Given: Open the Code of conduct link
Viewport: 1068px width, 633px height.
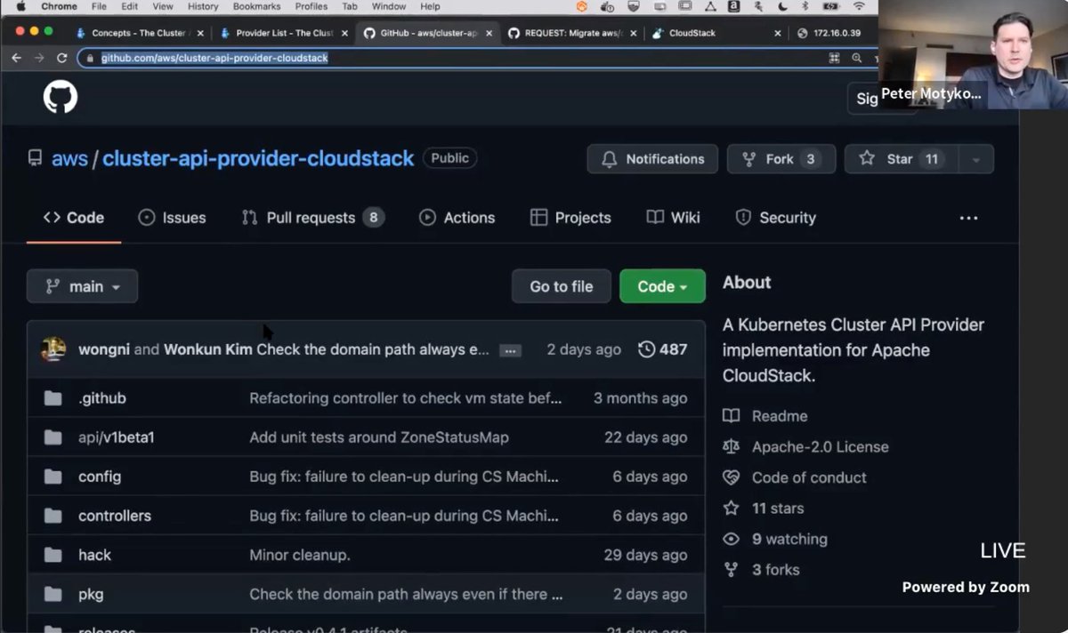Looking at the screenshot, I should 809,477.
